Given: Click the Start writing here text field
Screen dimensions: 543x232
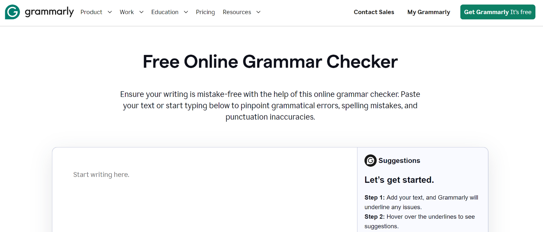Looking at the screenshot, I should [x=205, y=189].
